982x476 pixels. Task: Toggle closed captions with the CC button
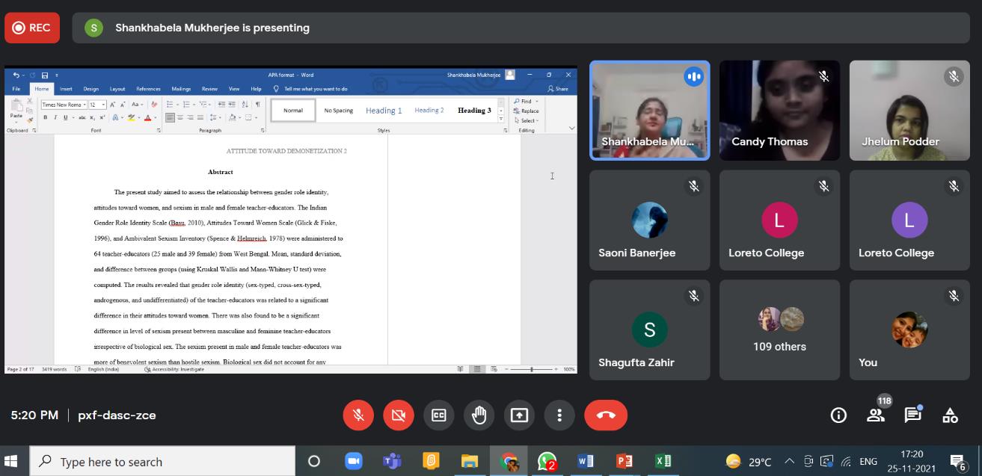[439, 415]
